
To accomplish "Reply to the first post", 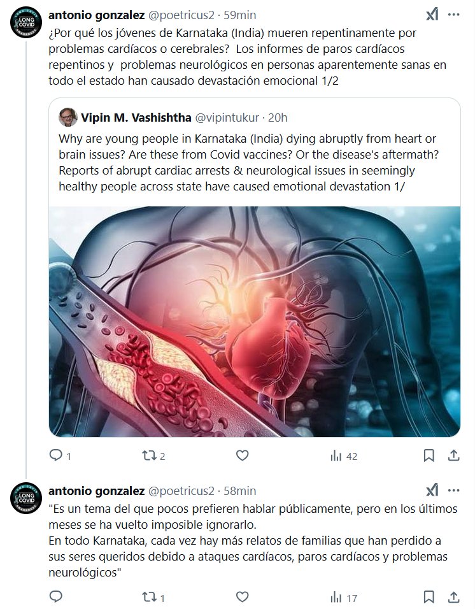I will click(x=55, y=455).
